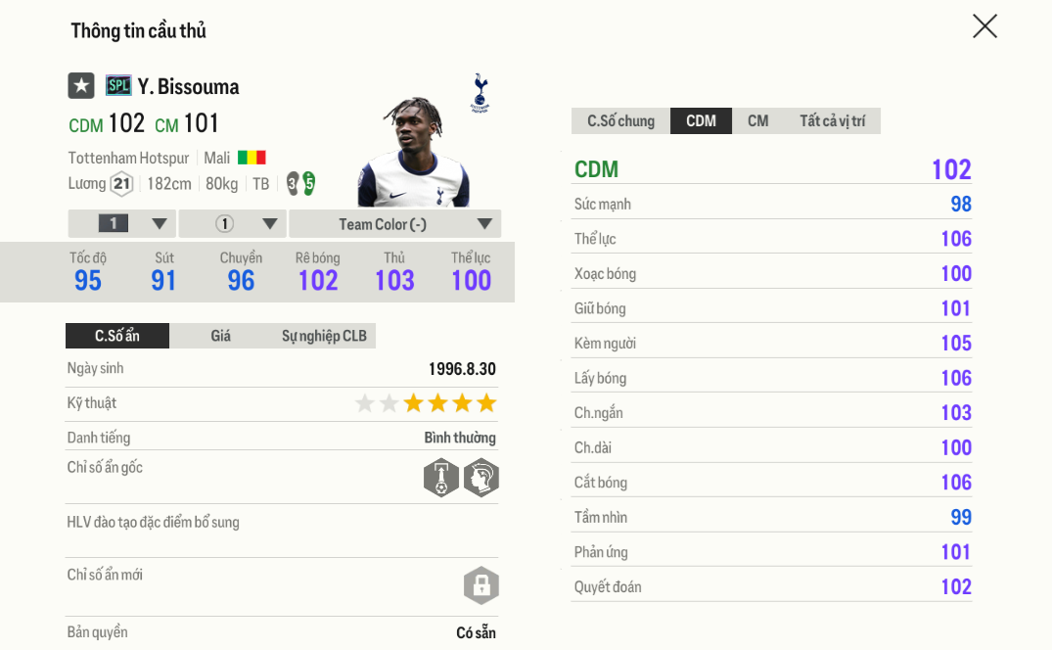
Task: Open the Sự nghiệp CLB tab
Action: pos(324,336)
